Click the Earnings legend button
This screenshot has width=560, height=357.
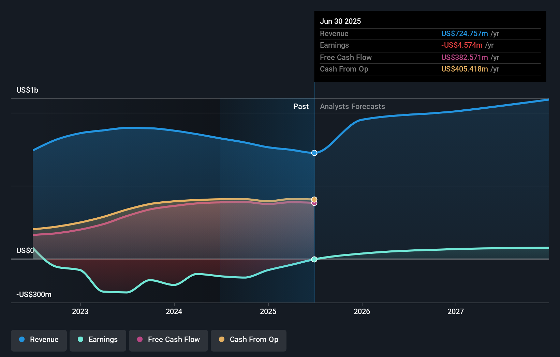click(x=98, y=340)
